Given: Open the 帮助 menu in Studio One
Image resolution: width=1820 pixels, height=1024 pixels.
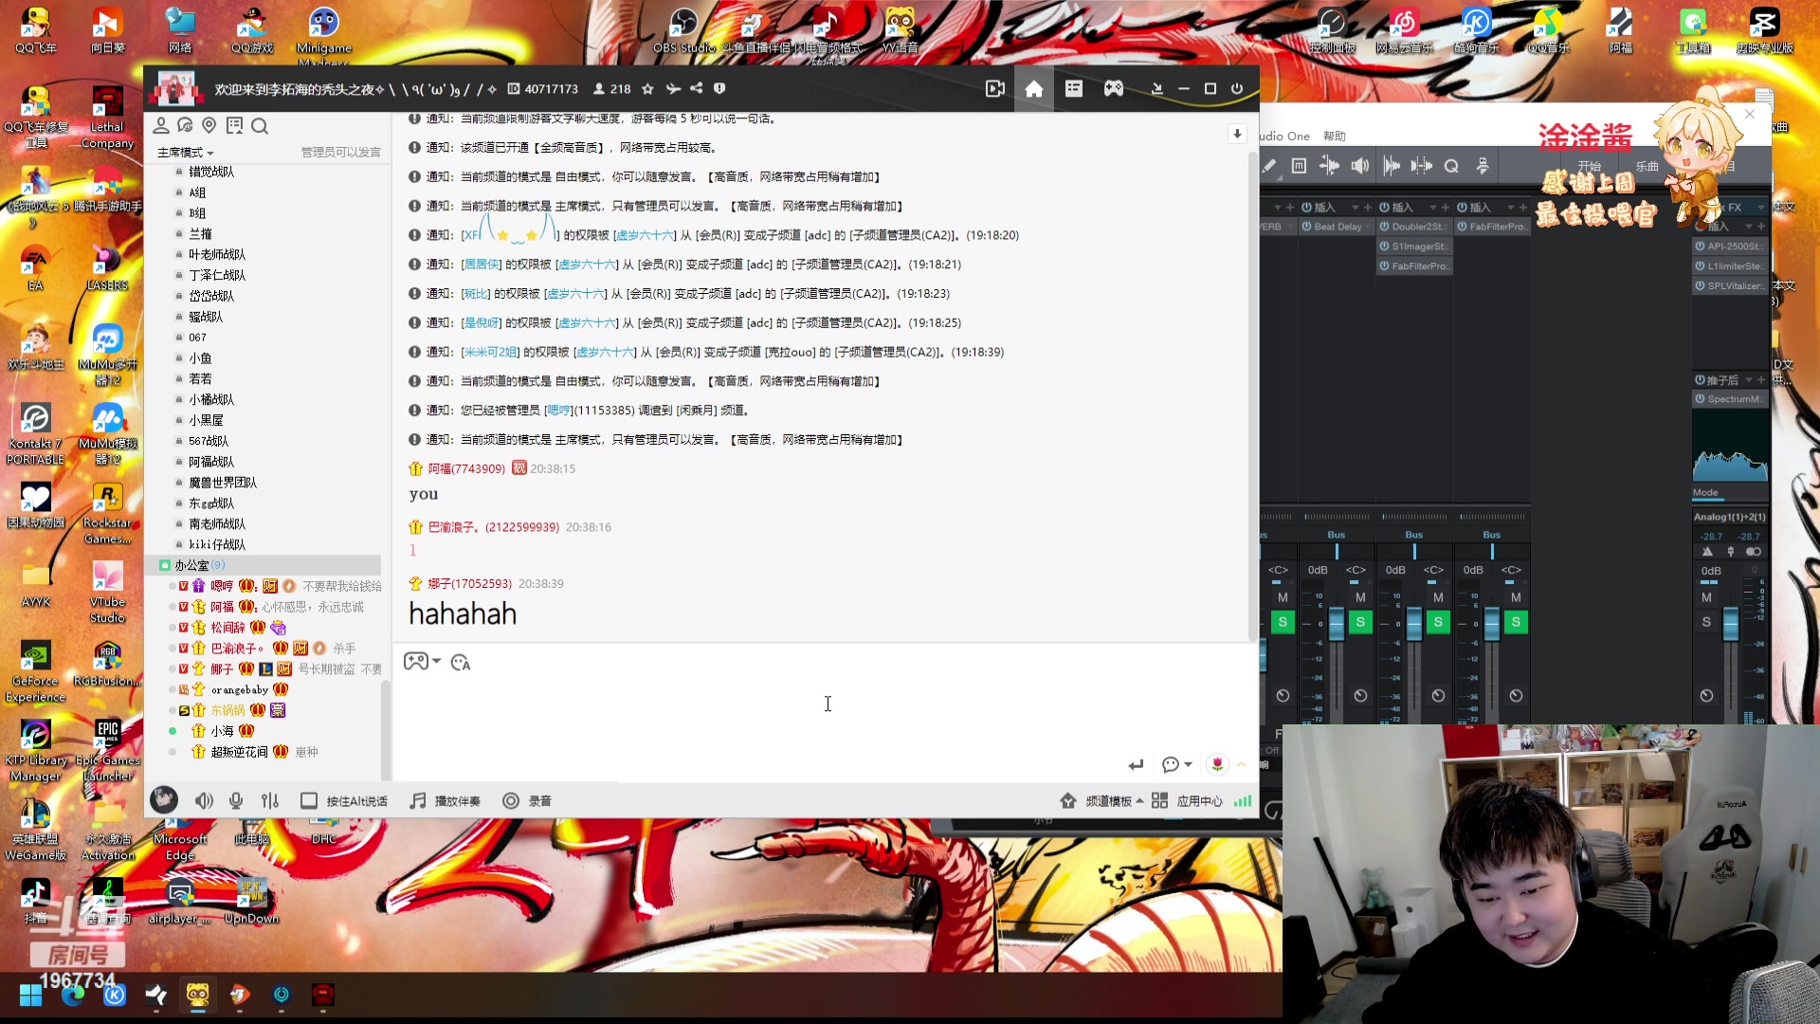Looking at the screenshot, I should [x=1335, y=136].
